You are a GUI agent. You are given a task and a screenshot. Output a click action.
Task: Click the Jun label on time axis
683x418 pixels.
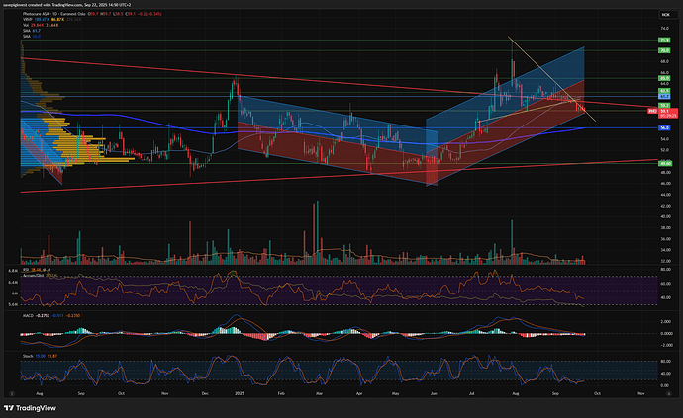[x=432, y=392]
